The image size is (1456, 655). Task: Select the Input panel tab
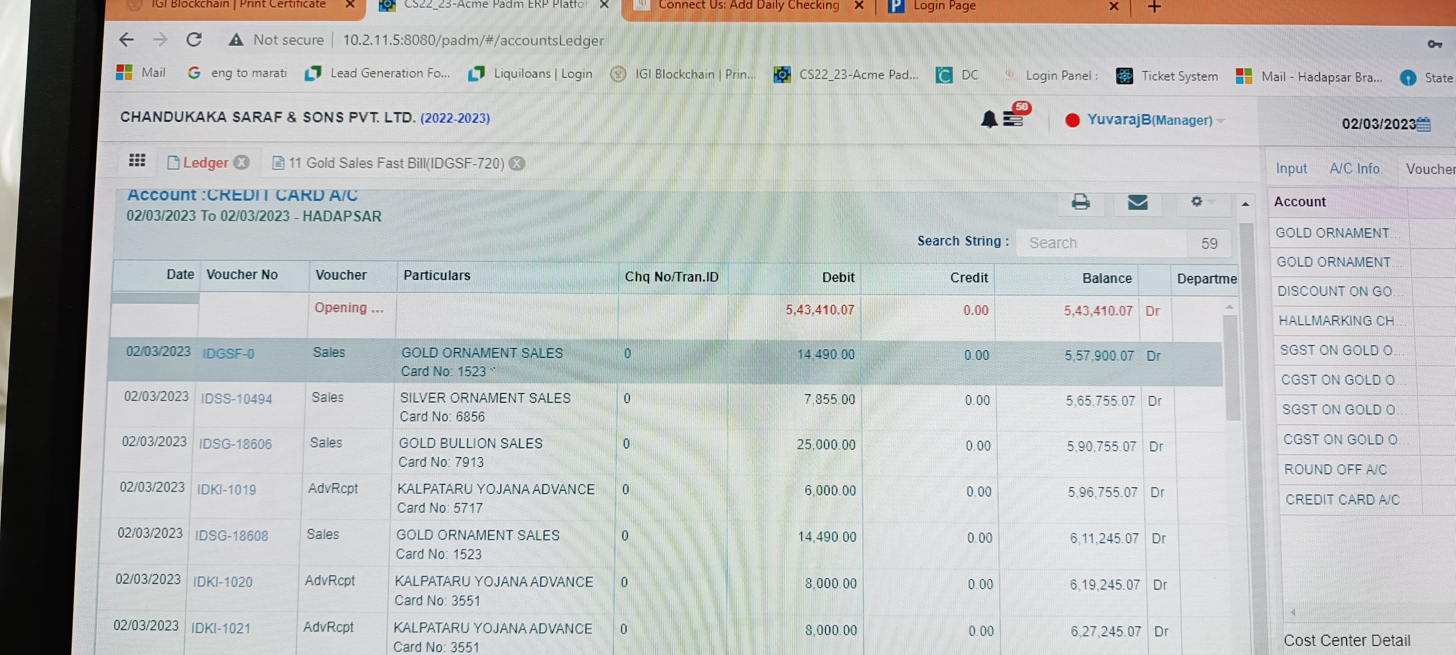click(x=1291, y=168)
